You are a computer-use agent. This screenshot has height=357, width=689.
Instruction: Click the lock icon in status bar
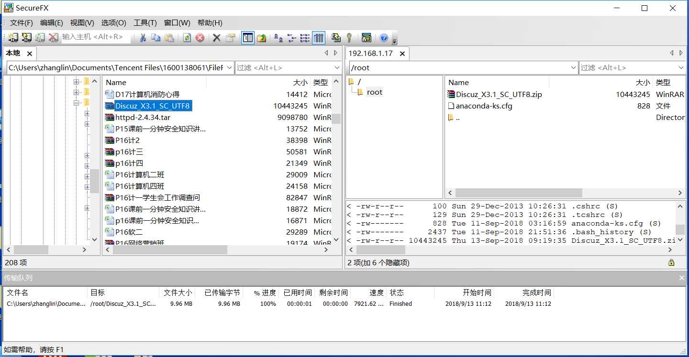pos(671,262)
